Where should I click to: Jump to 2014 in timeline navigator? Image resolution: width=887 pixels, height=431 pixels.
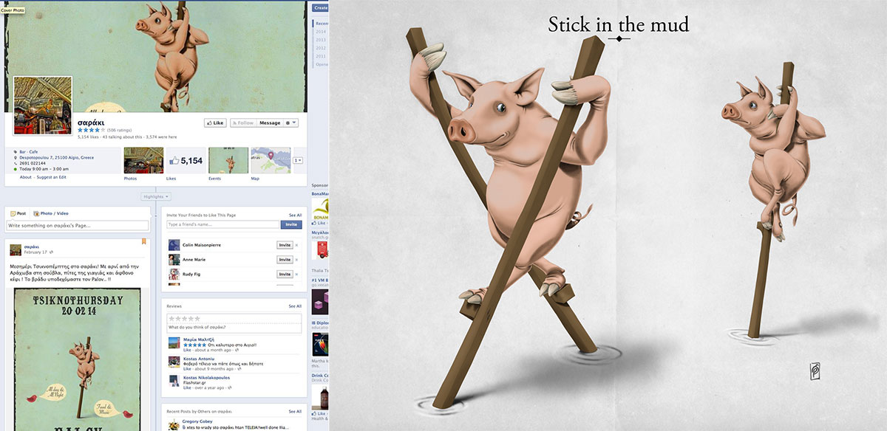pos(321,32)
